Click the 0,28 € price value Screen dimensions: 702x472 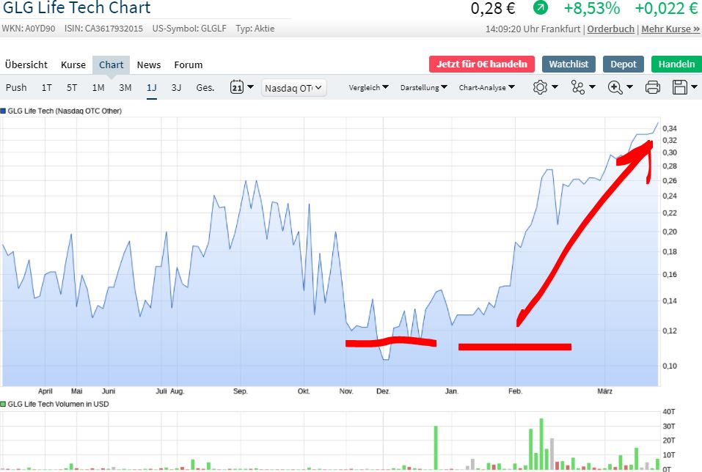pyautogui.click(x=493, y=8)
